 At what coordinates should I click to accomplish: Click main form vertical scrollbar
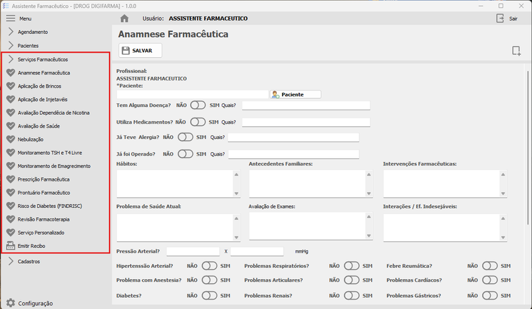527,148
